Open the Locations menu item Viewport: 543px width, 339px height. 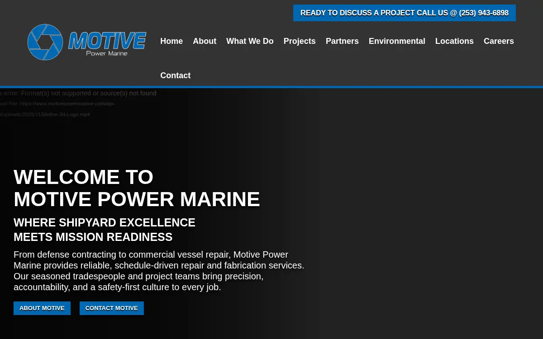click(454, 41)
